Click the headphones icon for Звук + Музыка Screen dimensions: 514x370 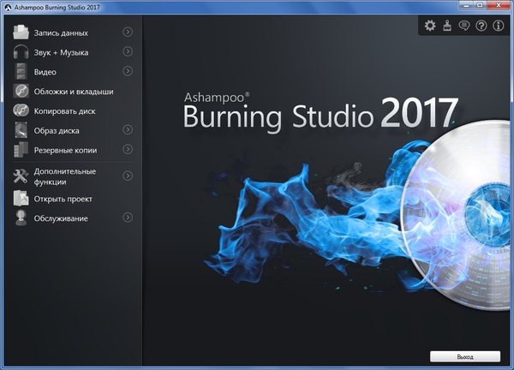pyautogui.click(x=21, y=51)
